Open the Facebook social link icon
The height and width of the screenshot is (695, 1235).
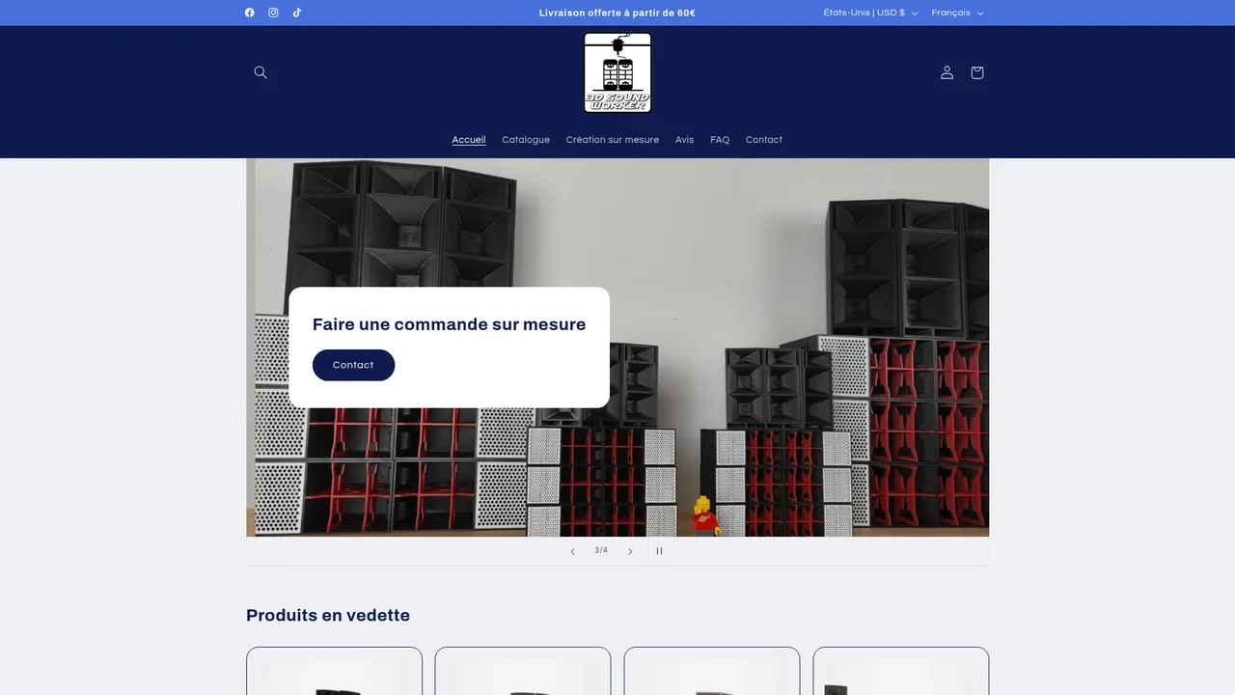point(250,13)
